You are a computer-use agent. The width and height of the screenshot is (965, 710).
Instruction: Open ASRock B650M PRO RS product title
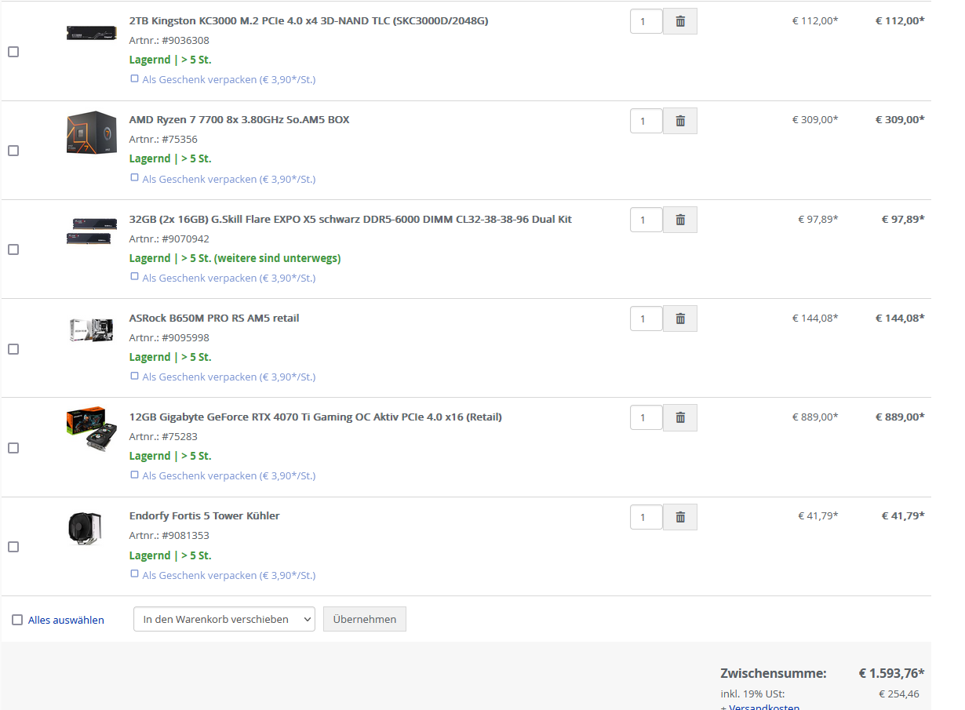coord(214,318)
